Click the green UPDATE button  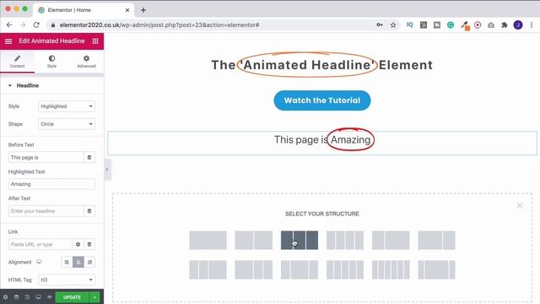[x=72, y=297]
